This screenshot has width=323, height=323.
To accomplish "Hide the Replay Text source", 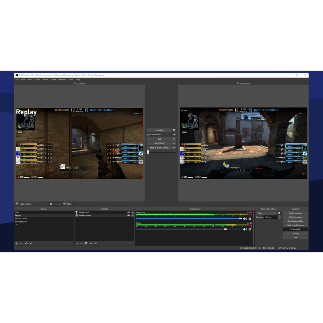I will click(x=129, y=212).
